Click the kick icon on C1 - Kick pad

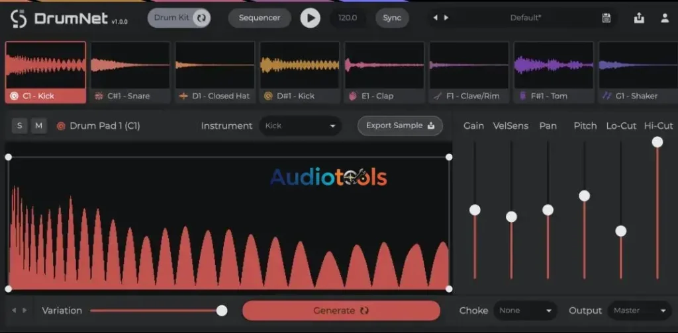click(15, 96)
